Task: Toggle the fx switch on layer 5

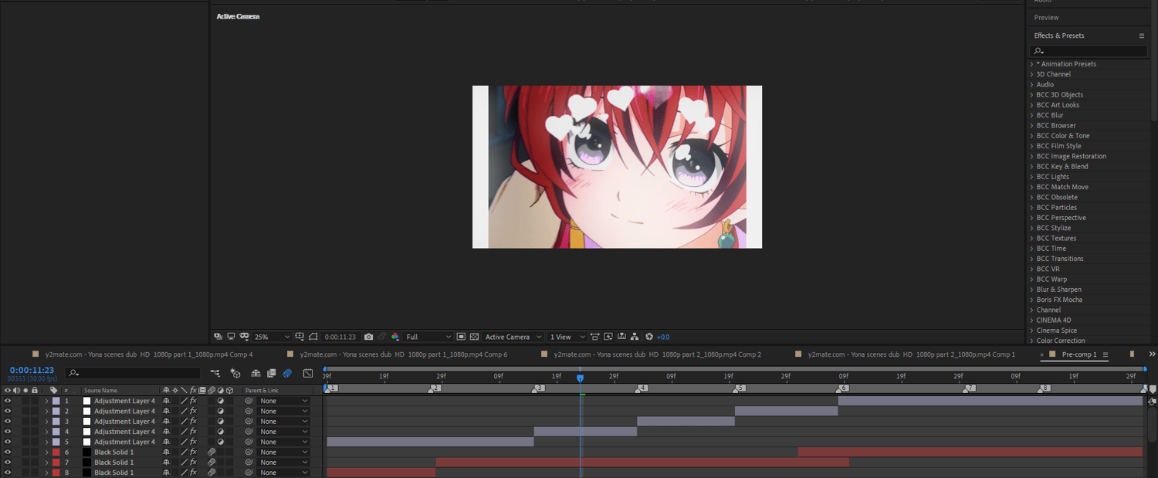Action: pos(193,442)
